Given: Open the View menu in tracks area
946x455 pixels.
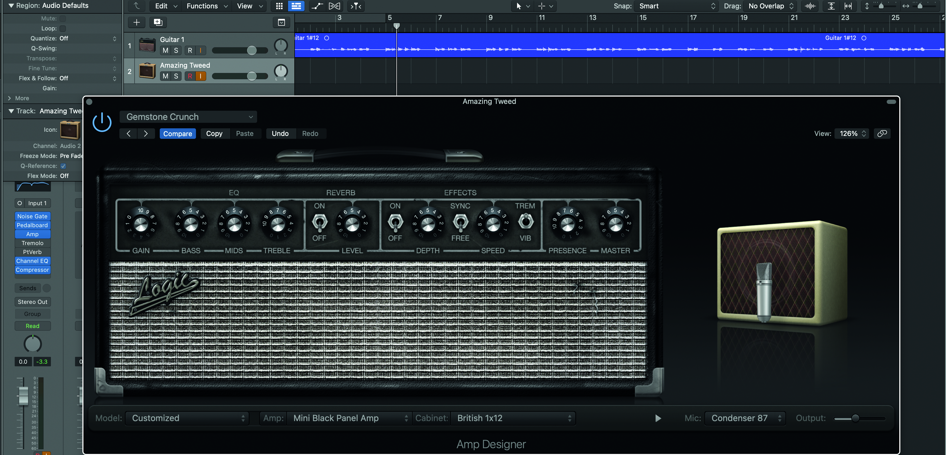Looking at the screenshot, I should pos(250,6).
